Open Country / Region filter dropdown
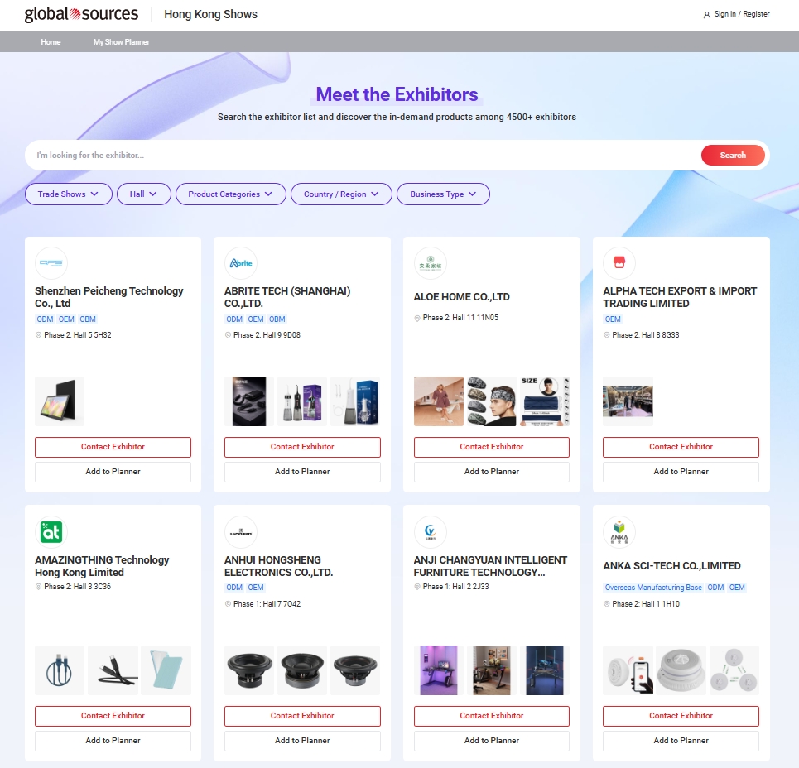Screen dimensions: 799x768 pos(341,194)
